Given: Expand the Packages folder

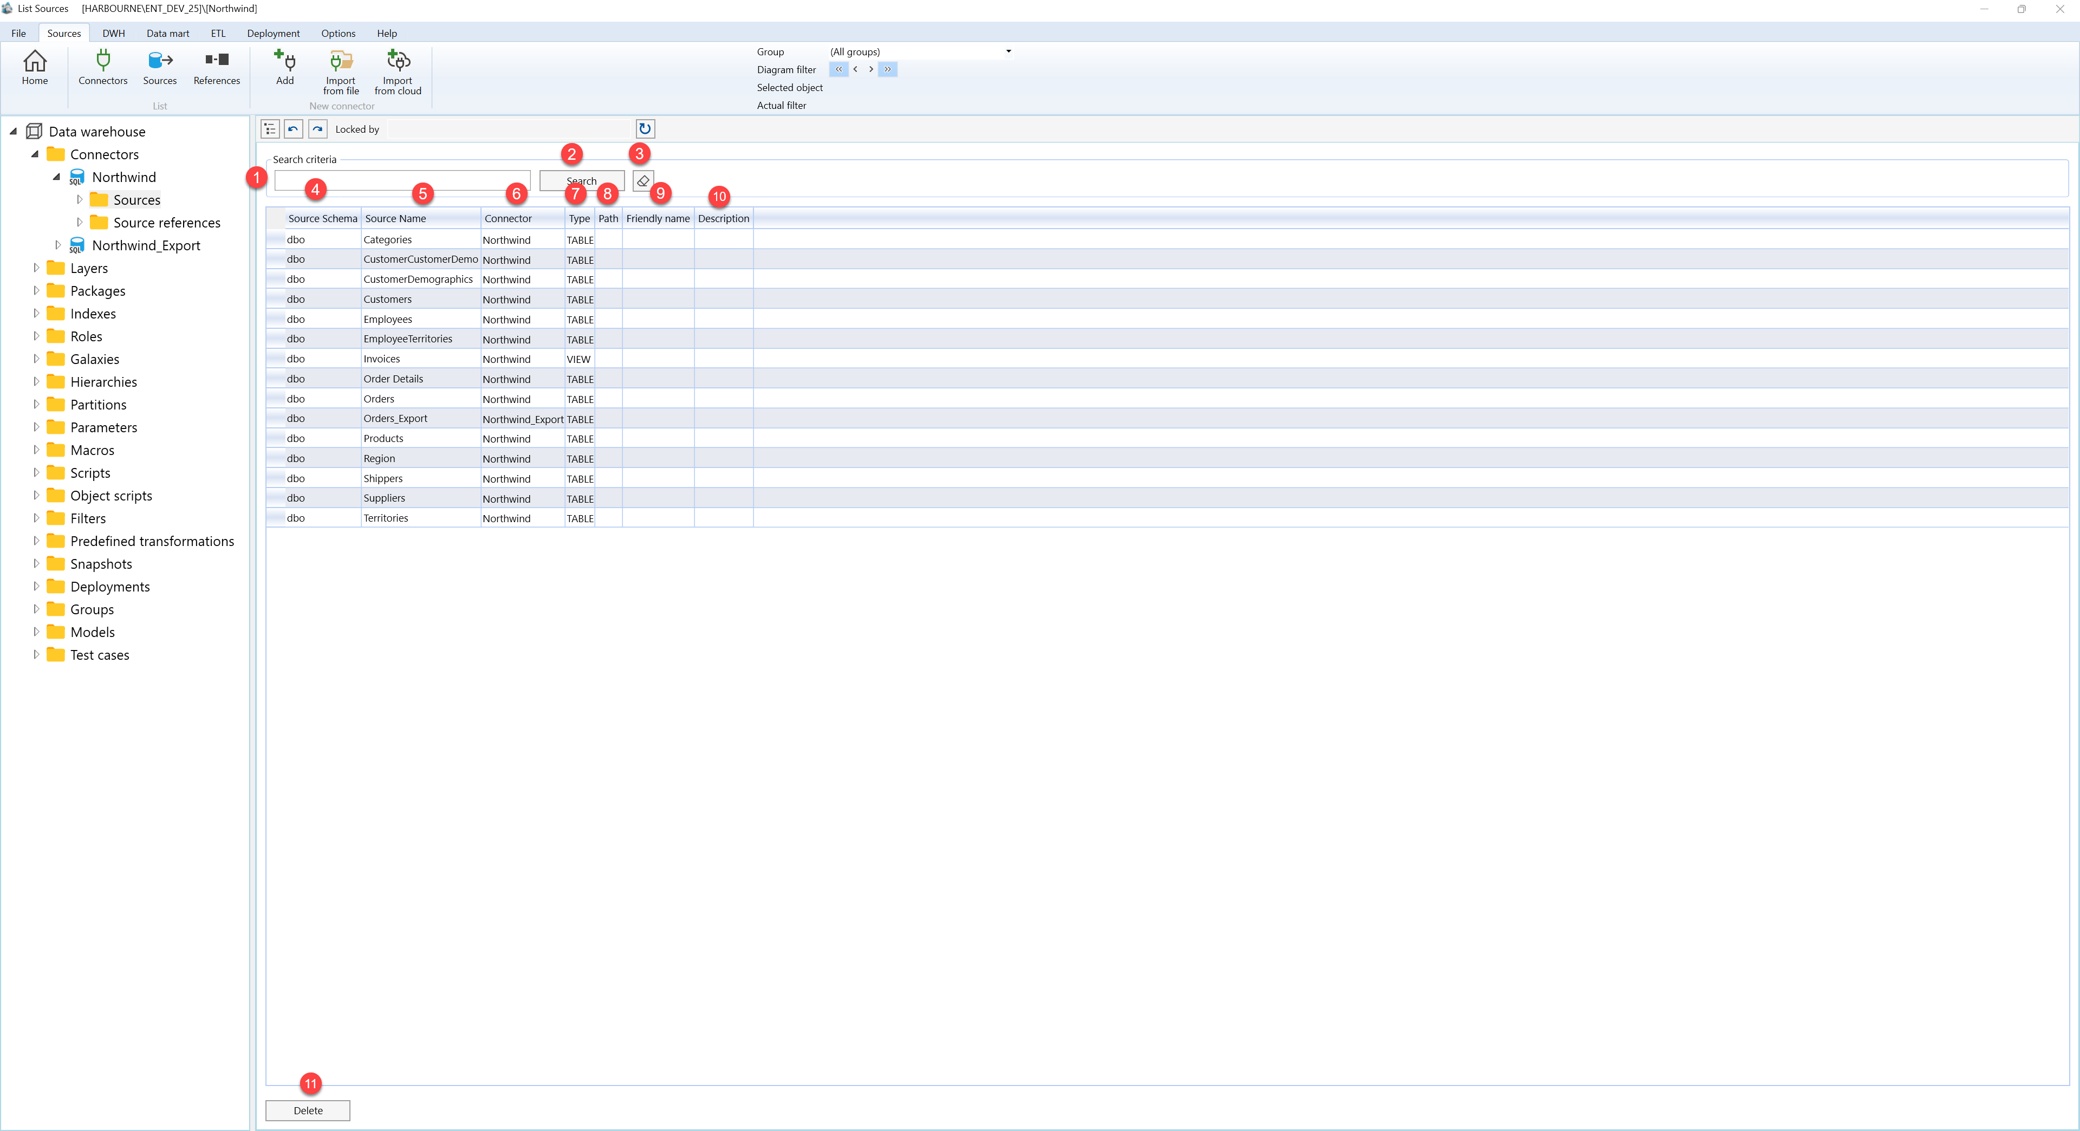Looking at the screenshot, I should 36,290.
